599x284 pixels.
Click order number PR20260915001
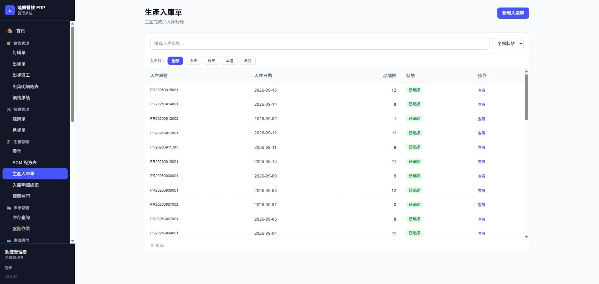click(164, 90)
